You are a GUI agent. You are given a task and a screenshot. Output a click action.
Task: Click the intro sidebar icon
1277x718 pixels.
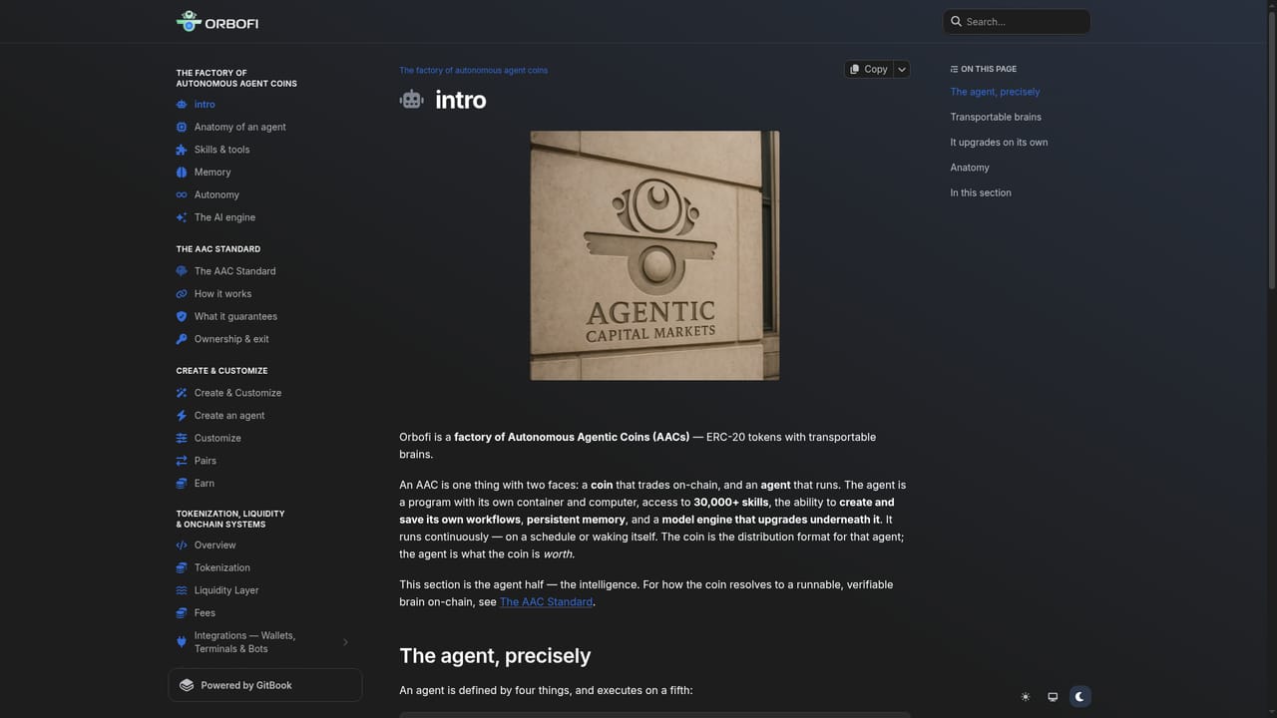pyautogui.click(x=182, y=105)
